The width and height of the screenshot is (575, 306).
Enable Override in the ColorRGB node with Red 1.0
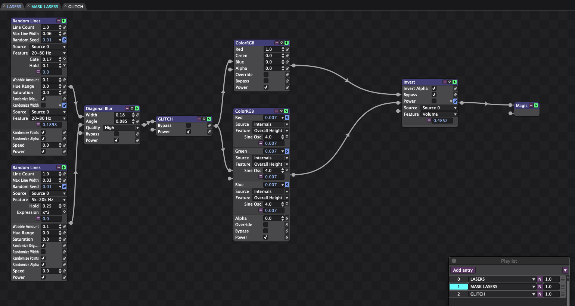tap(266, 75)
